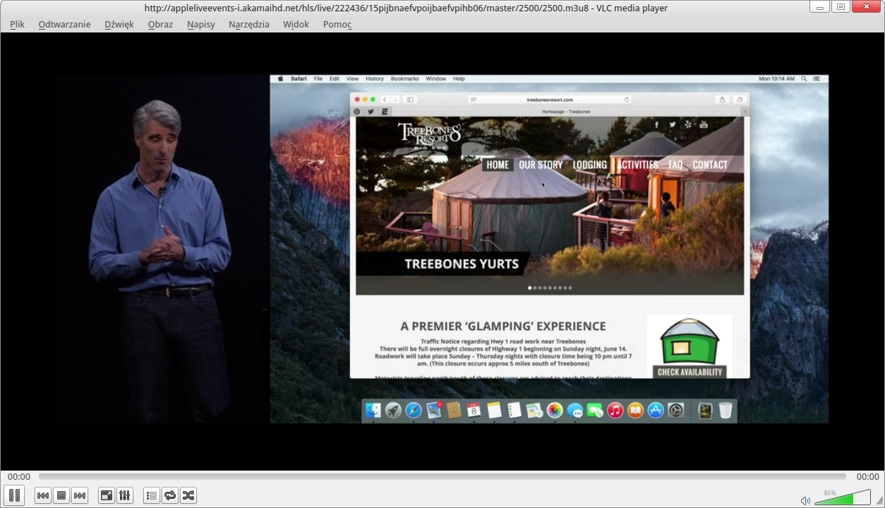Open the Pomoc menu
Viewport: 885px width, 508px height.
point(337,24)
